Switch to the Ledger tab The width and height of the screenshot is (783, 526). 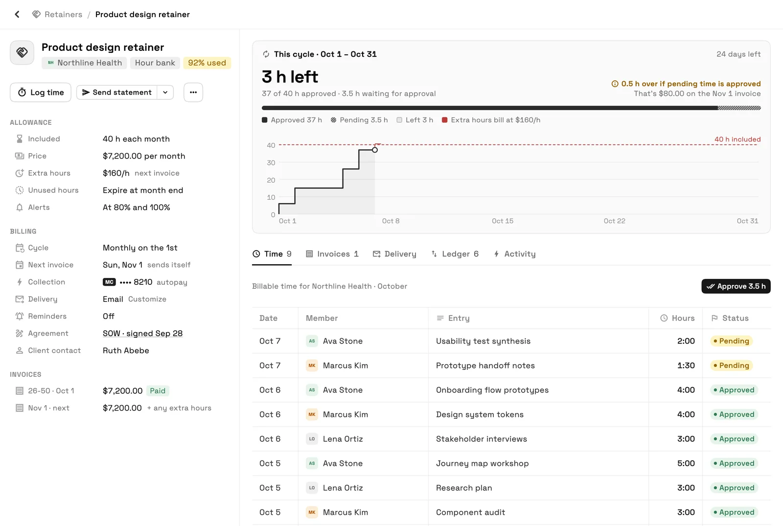tap(455, 254)
